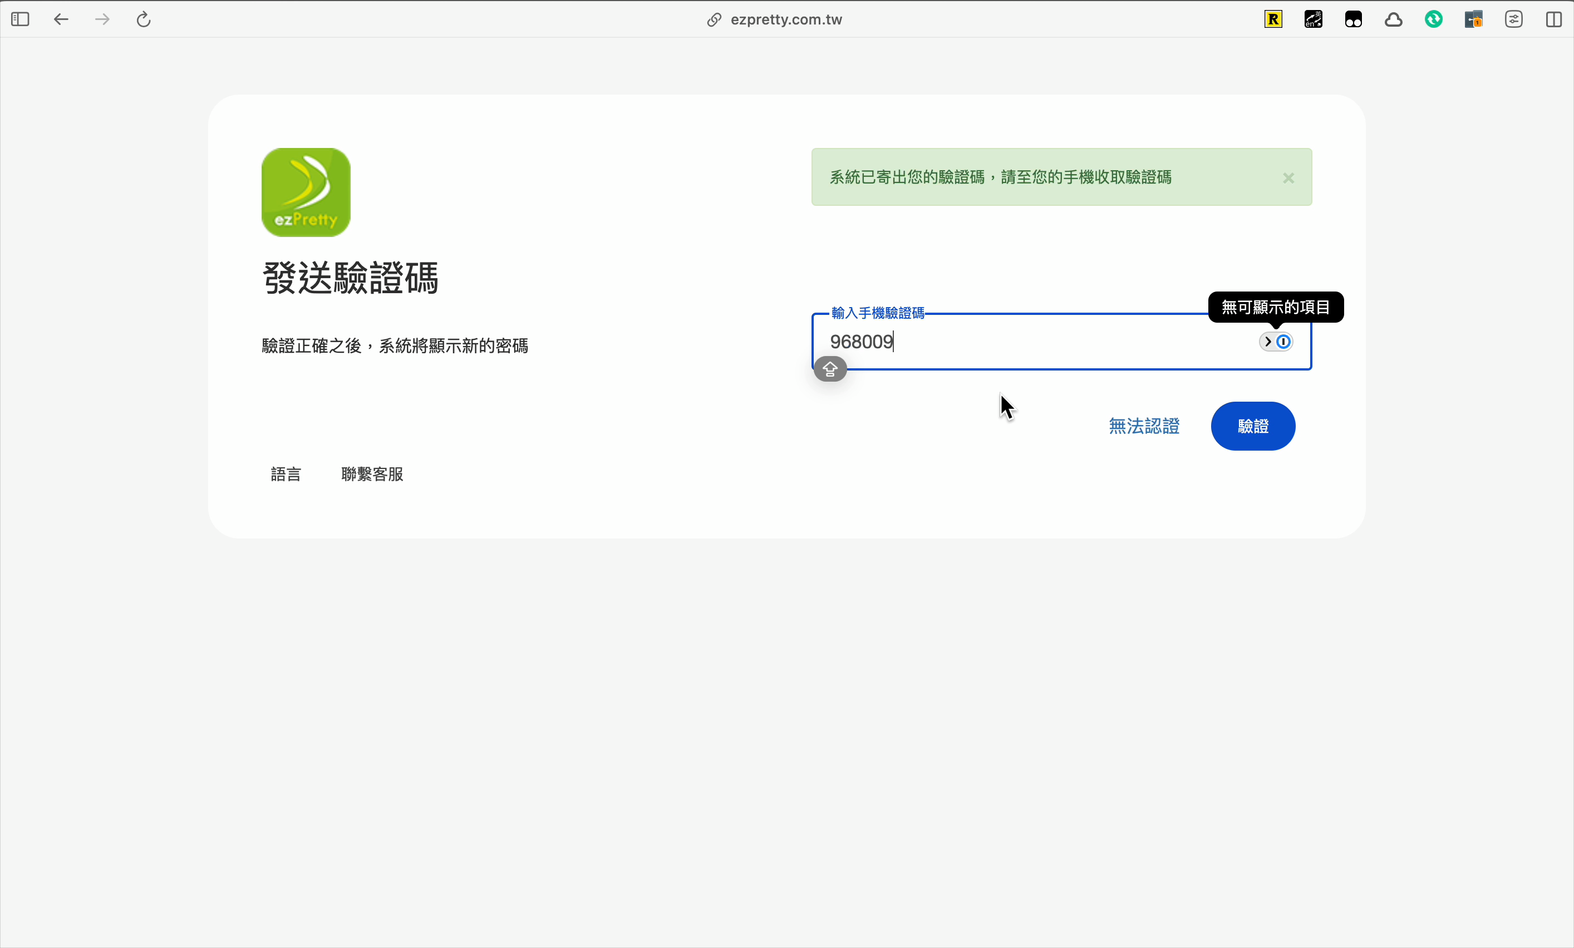1574x948 pixels.
Task: Click the text 驗證正確之後，系統將顯示新的密碼
Action: [395, 346]
